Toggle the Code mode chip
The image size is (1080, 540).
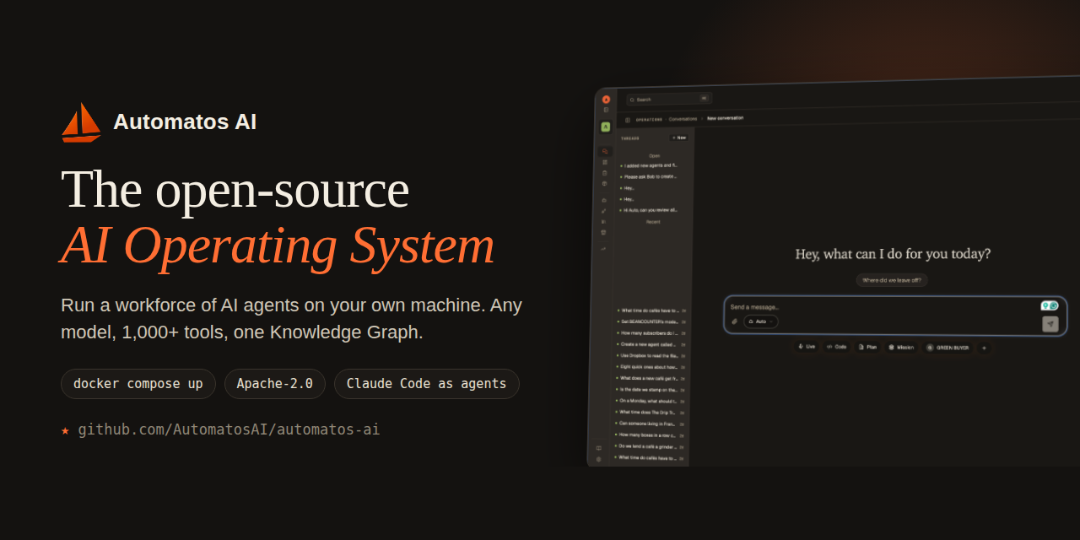pos(837,347)
